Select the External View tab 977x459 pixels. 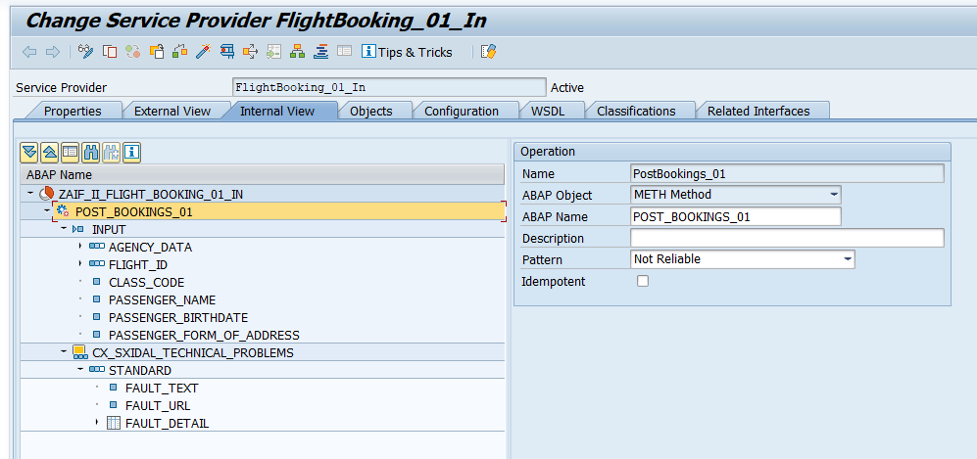click(x=171, y=111)
